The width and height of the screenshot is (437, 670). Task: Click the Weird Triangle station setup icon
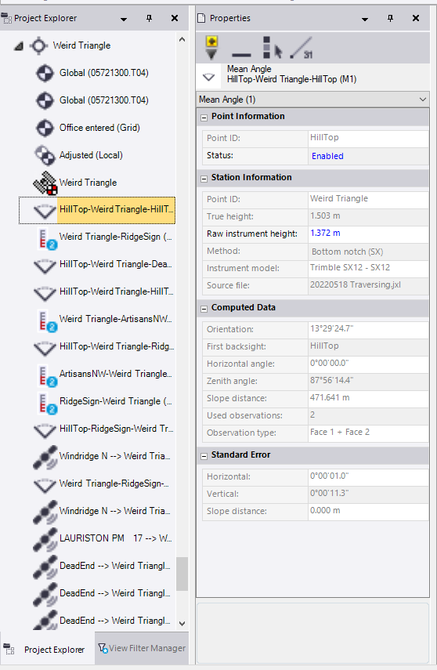(x=45, y=183)
